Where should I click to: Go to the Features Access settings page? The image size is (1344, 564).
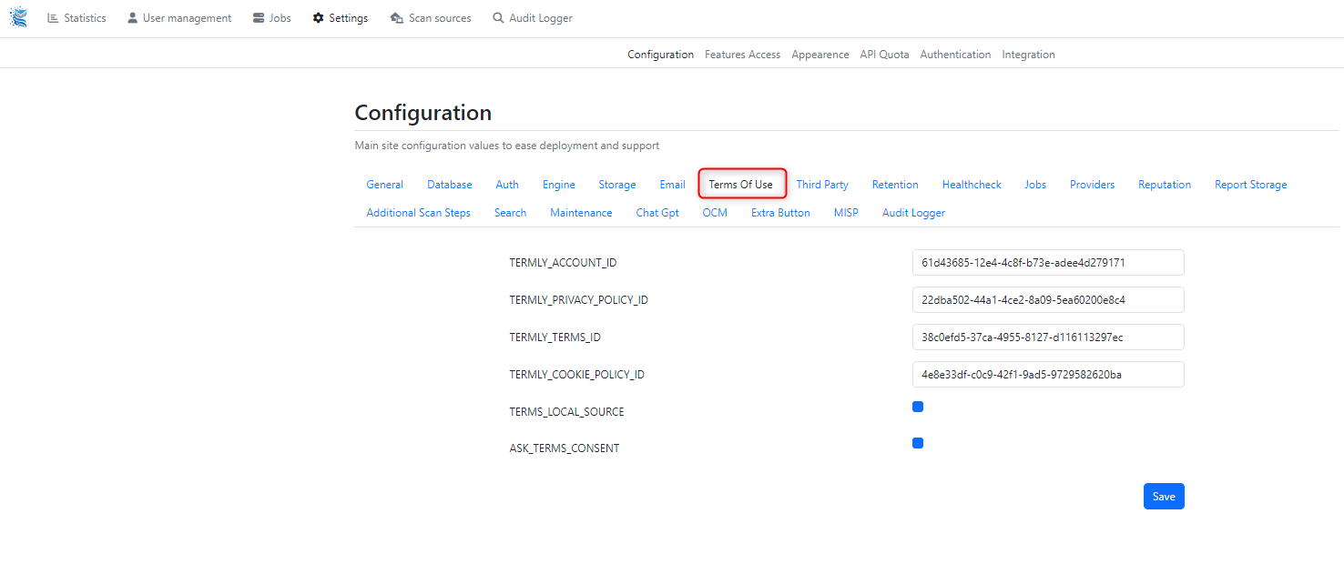[x=742, y=55]
